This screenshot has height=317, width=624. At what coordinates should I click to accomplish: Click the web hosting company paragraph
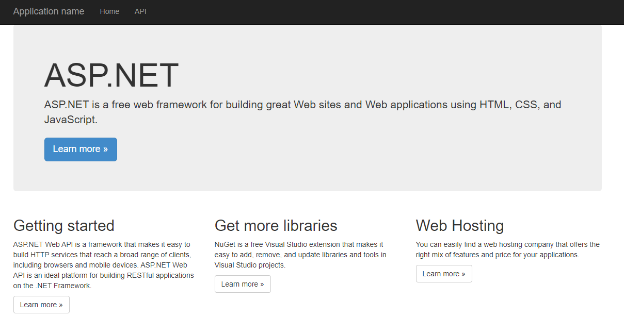click(508, 249)
